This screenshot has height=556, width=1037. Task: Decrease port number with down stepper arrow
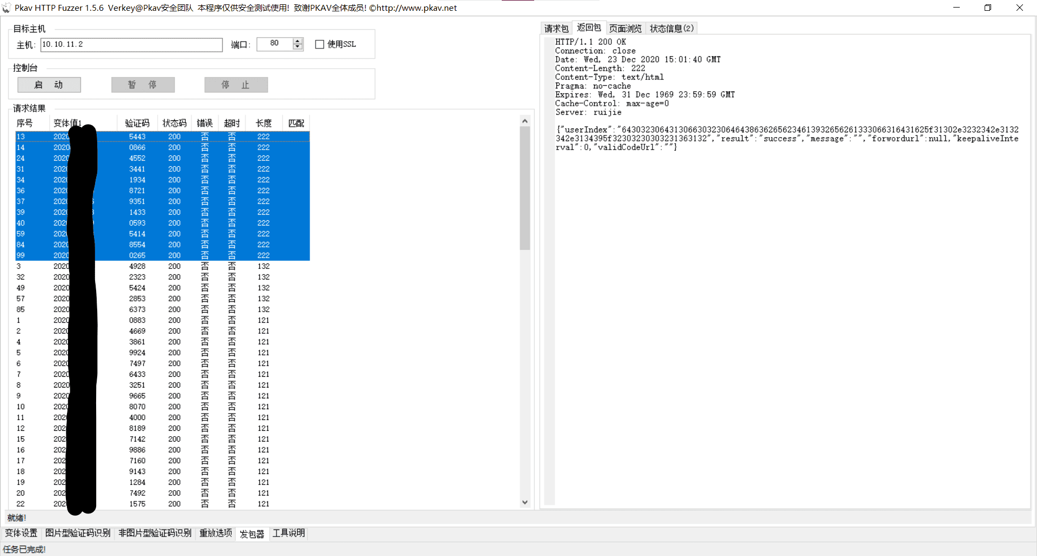(x=298, y=47)
